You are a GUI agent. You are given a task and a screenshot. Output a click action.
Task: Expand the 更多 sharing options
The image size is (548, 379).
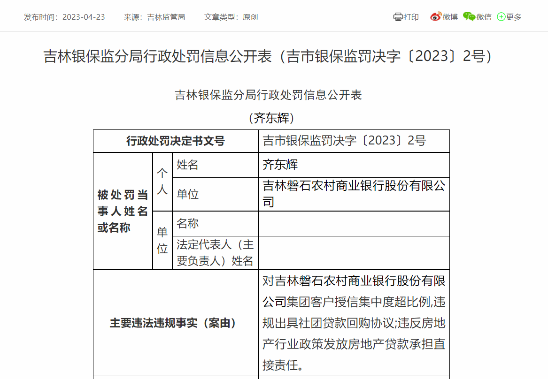click(x=514, y=17)
